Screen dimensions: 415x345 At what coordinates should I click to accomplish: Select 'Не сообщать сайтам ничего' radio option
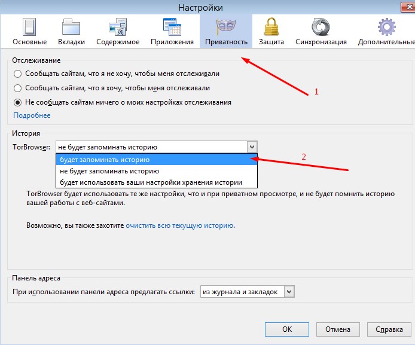coord(17,102)
